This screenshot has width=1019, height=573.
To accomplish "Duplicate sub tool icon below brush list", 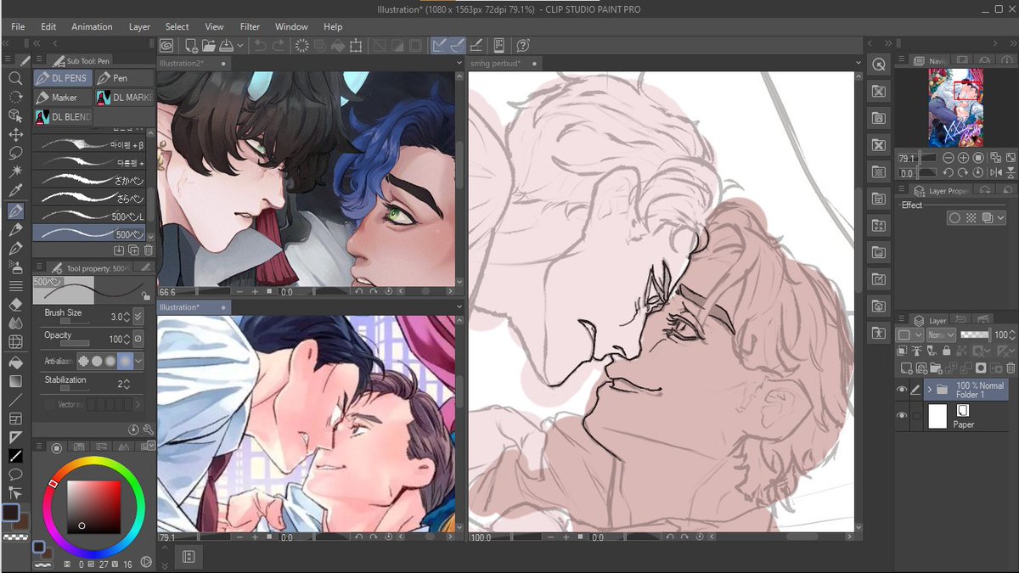I will click(x=134, y=250).
